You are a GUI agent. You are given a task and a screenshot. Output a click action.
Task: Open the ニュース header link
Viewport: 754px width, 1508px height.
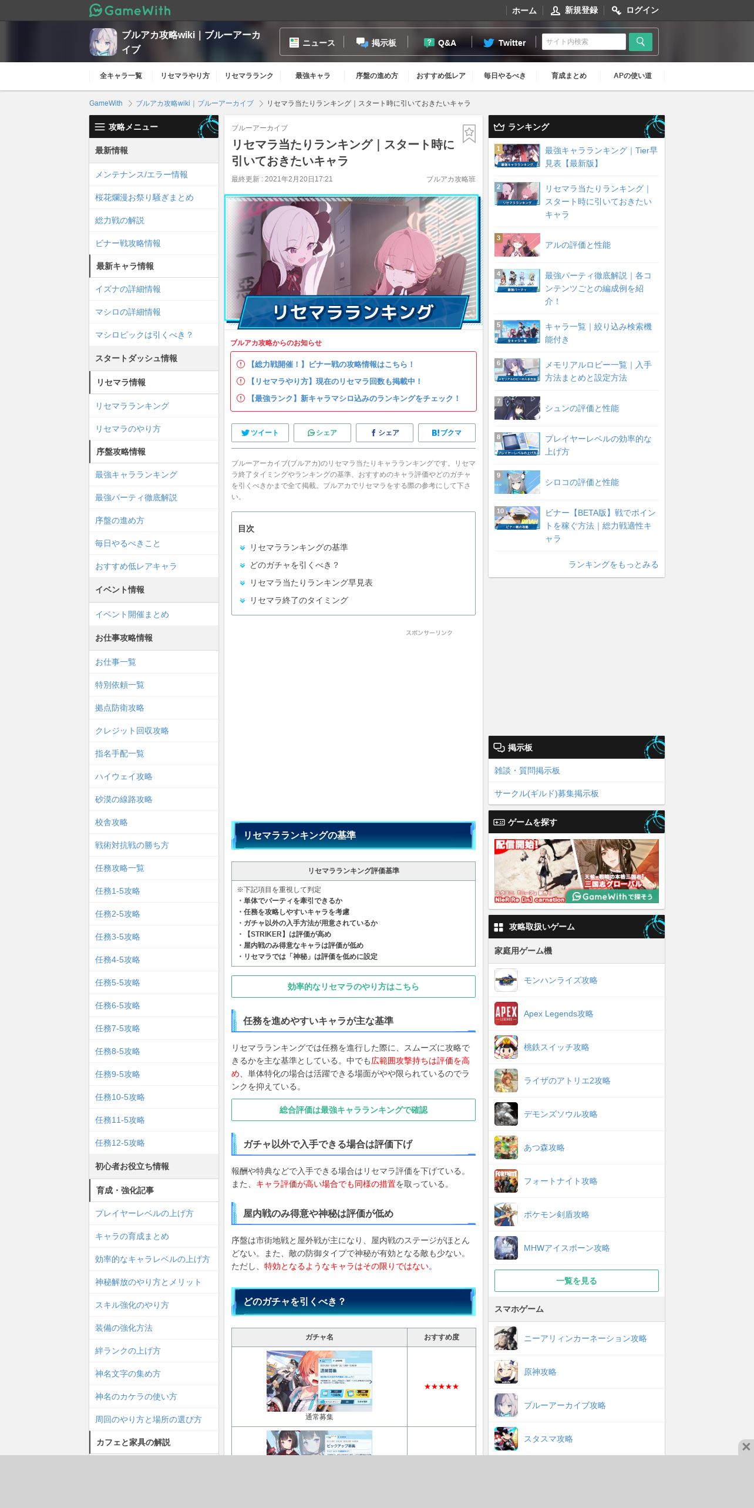(312, 42)
